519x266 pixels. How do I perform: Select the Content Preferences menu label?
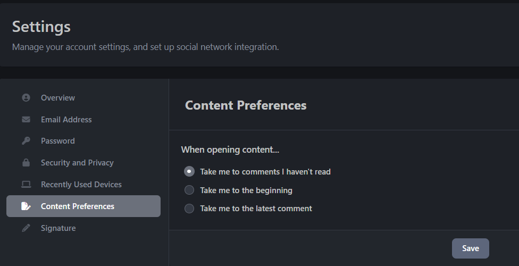pos(78,206)
